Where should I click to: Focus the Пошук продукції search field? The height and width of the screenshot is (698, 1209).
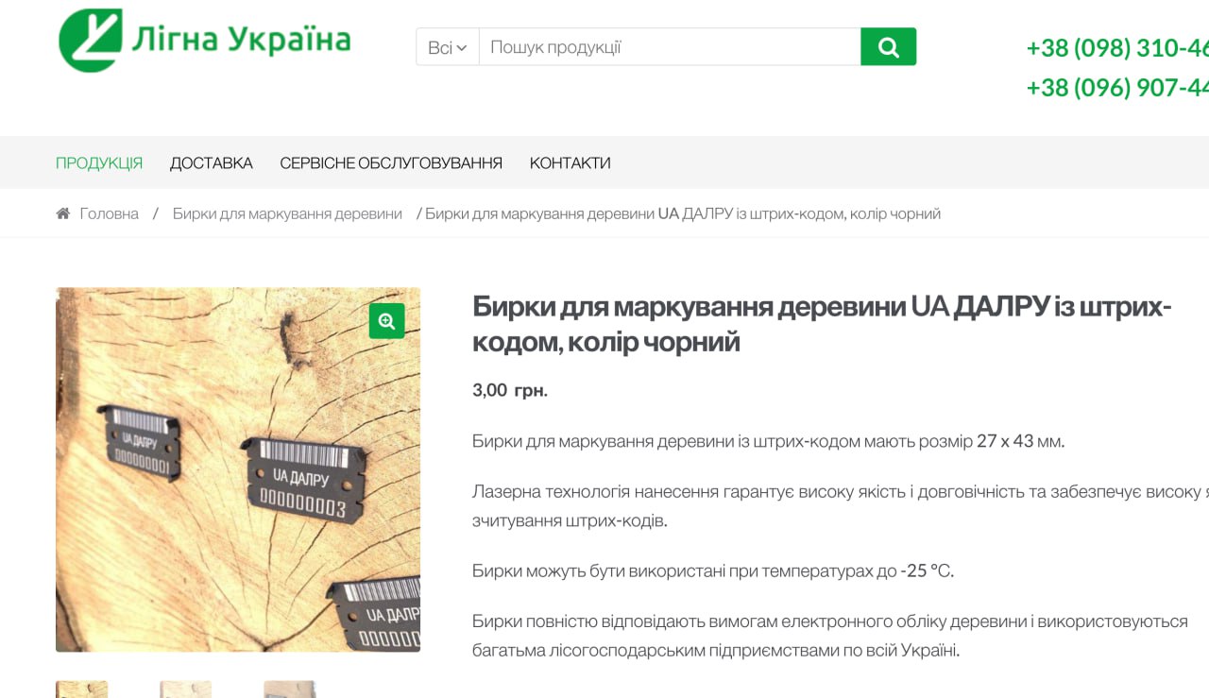[x=670, y=47]
